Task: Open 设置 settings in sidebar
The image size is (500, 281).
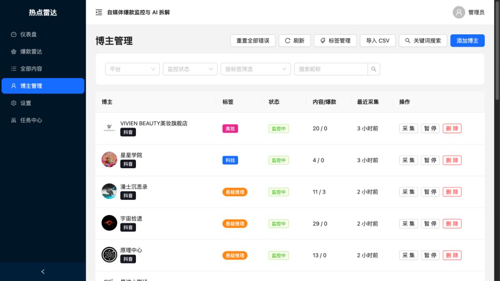Action: [43, 103]
